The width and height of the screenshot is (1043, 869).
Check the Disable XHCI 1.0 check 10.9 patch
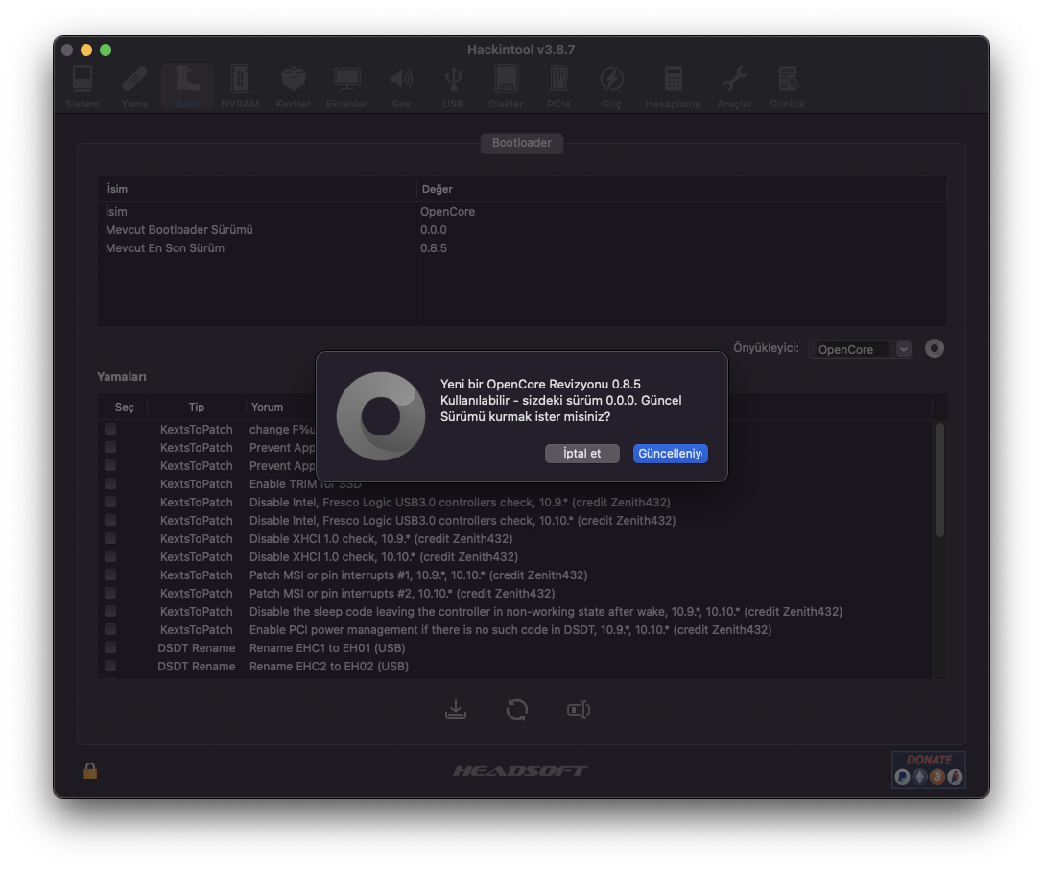(110, 539)
